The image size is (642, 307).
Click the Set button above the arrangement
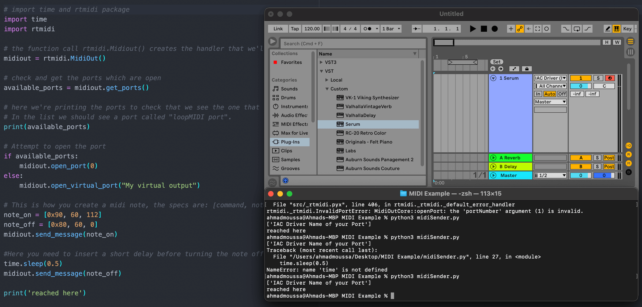(x=497, y=61)
